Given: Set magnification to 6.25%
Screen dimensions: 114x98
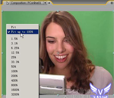Looking at the screenshot, I should pyautogui.click(x=23, y=48).
